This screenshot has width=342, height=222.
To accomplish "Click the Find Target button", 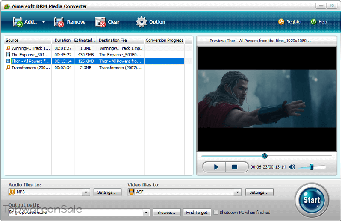I will click(197, 213).
